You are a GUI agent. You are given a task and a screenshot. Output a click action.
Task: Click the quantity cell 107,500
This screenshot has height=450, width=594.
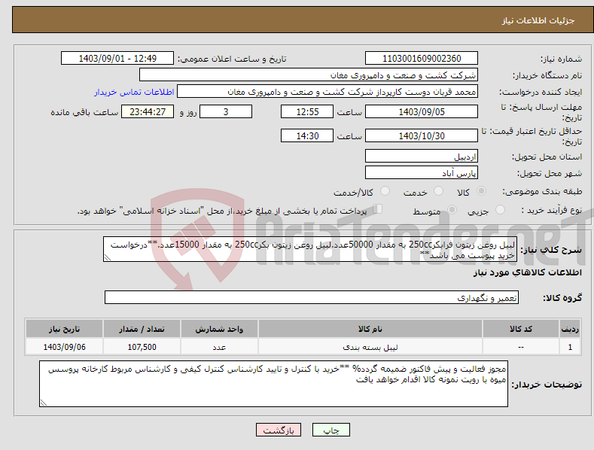(x=142, y=347)
